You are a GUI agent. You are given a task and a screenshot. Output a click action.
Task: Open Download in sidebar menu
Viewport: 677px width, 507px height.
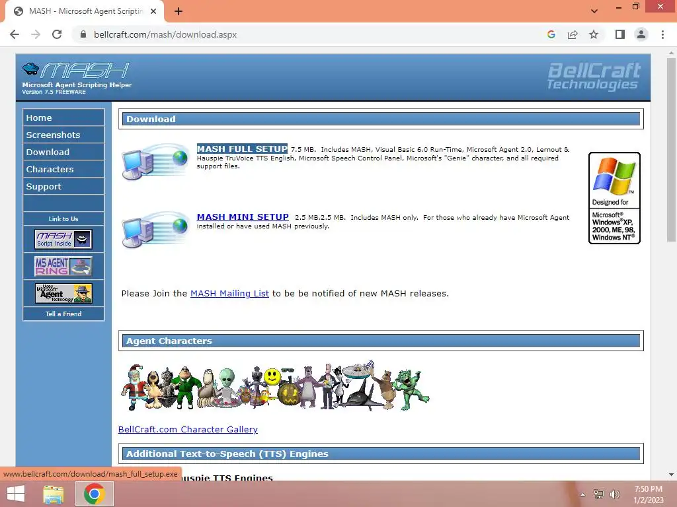(63, 152)
